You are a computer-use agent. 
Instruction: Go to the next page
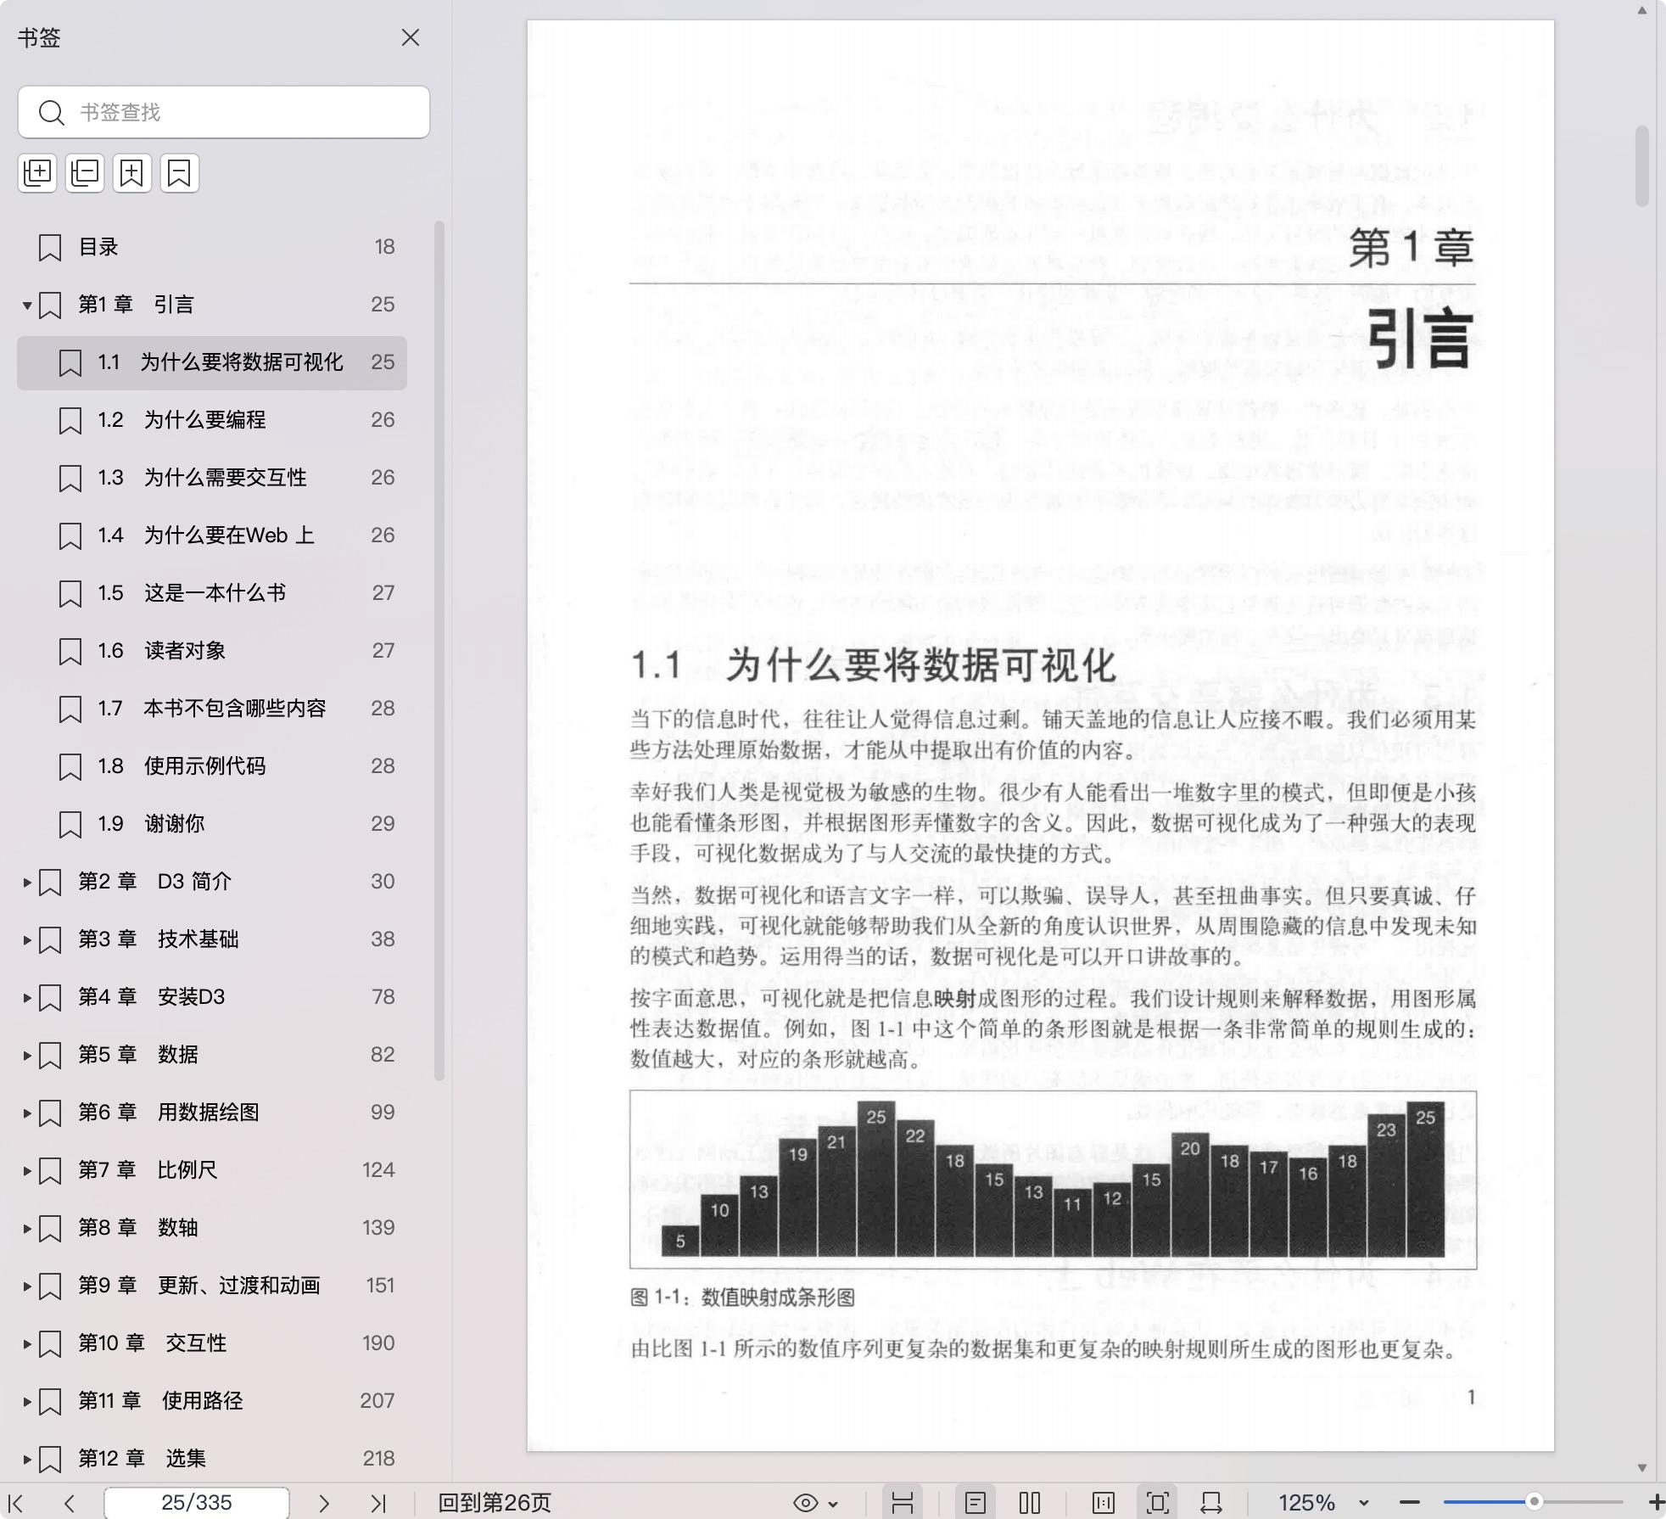point(324,1503)
